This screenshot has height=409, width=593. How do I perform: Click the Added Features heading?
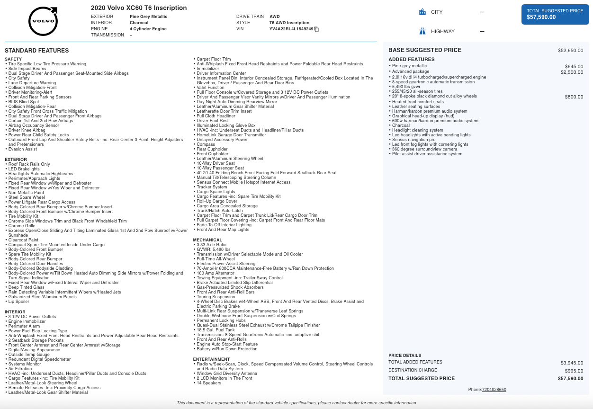(411, 60)
